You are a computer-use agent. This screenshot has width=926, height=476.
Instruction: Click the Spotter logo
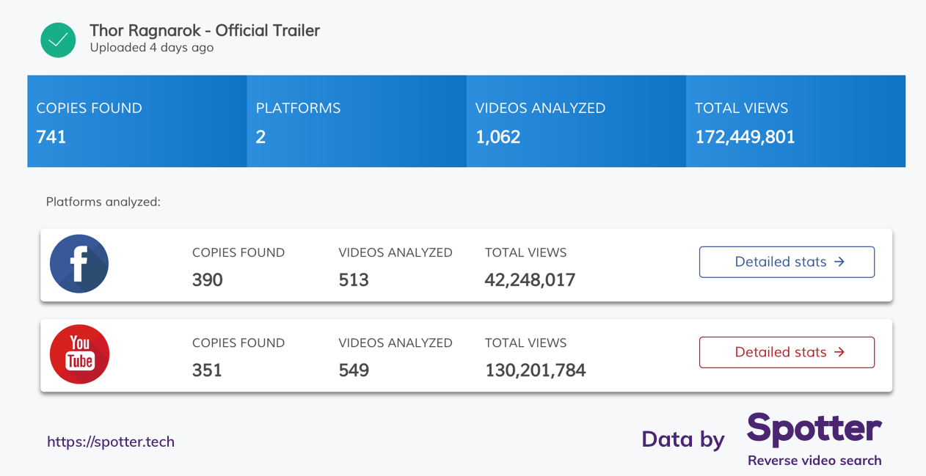click(814, 429)
